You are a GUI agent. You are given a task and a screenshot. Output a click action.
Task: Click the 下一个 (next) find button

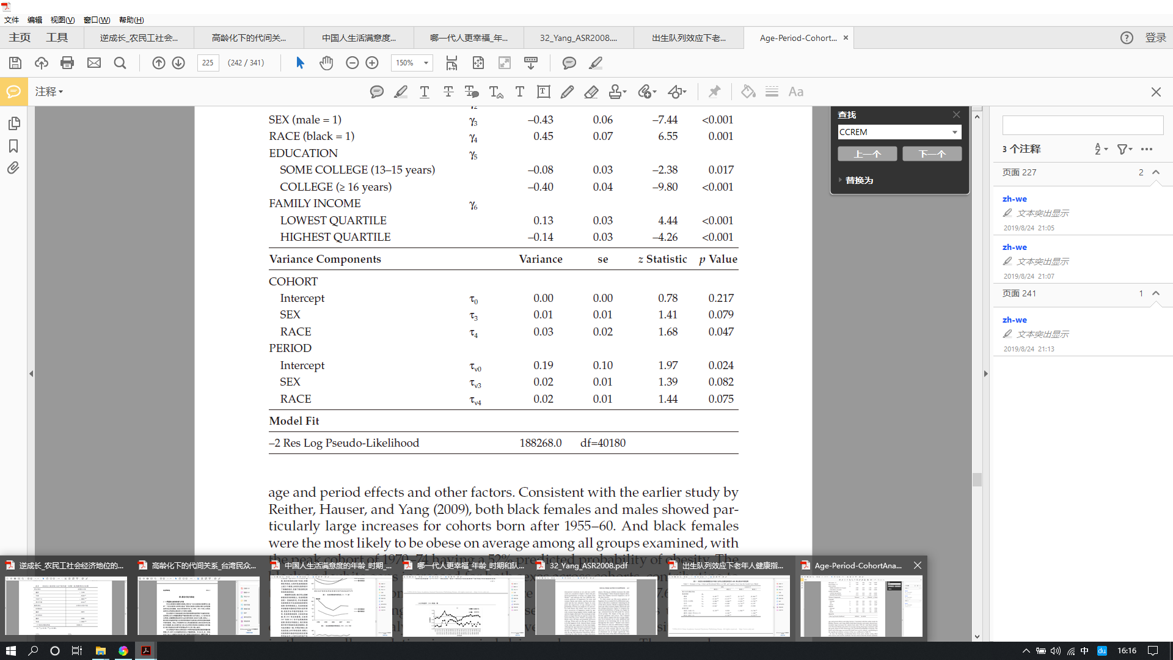coord(932,154)
